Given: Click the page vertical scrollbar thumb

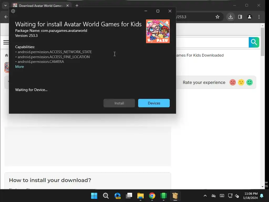Looking at the screenshot, I should coord(262,42).
